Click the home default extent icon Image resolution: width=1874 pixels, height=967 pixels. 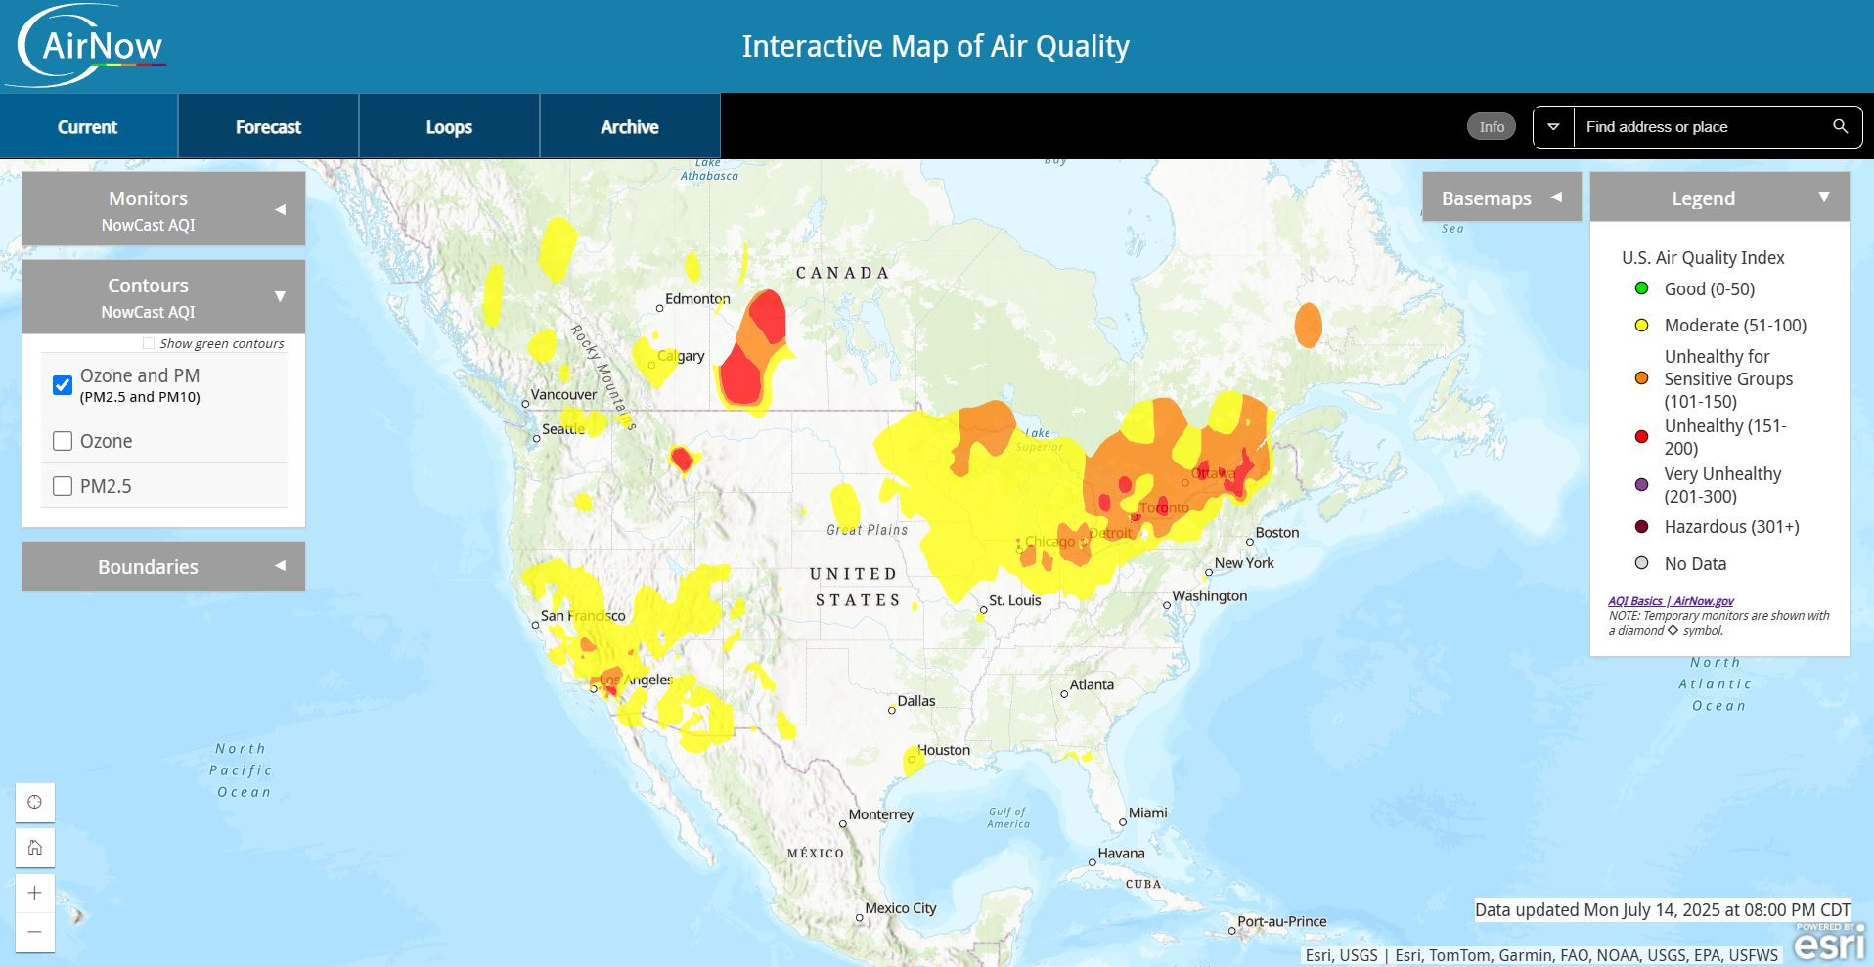click(35, 848)
